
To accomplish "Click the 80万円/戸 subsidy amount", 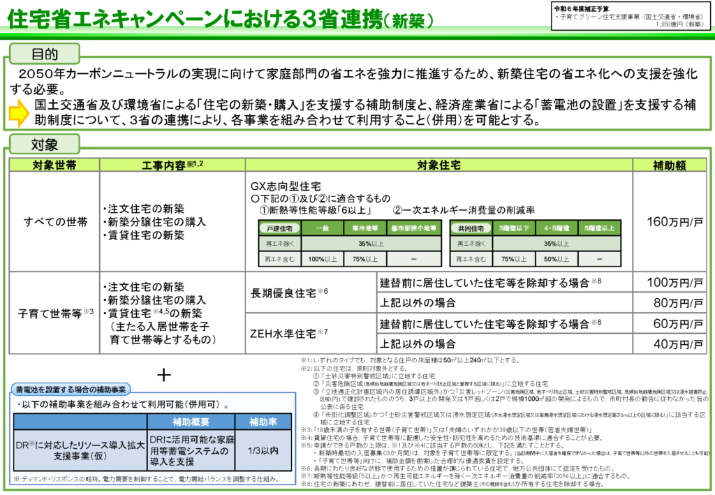I will click(x=678, y=302).
